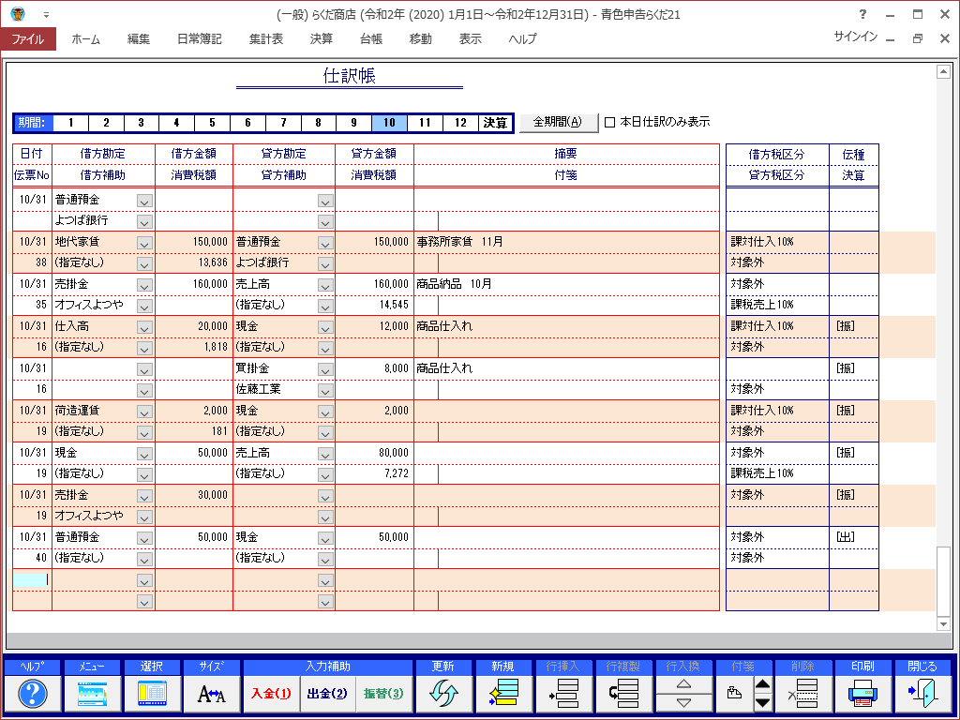
Task: Click the vertical scrollbar up arrow
Action: [943, 72]
